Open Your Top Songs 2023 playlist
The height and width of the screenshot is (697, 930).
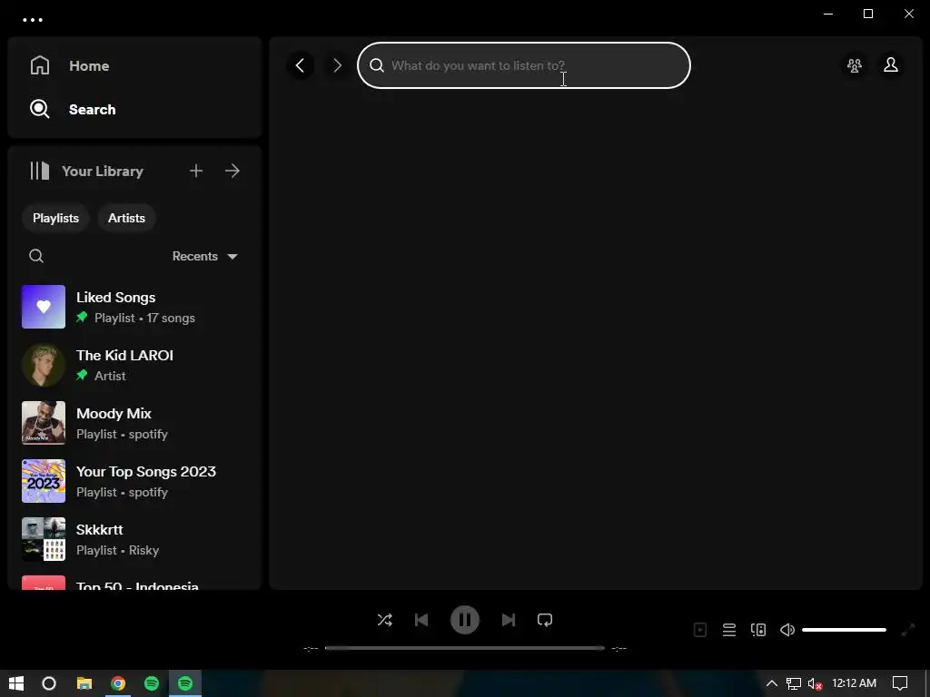134,481
